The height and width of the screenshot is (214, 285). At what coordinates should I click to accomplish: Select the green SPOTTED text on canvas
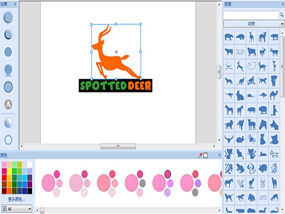[x=103, y=86]
